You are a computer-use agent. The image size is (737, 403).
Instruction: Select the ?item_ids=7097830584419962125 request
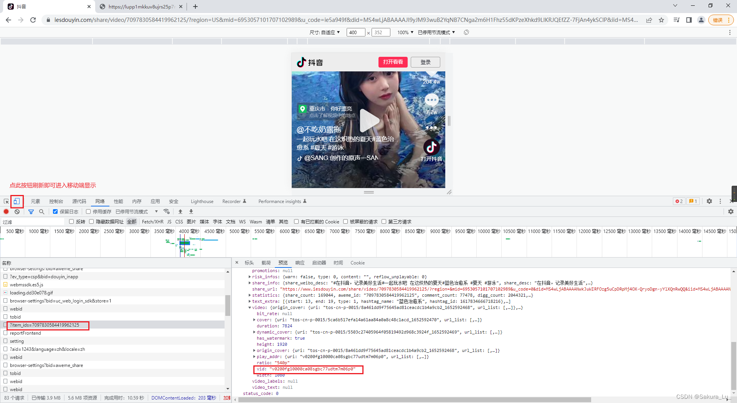point(112,325)
